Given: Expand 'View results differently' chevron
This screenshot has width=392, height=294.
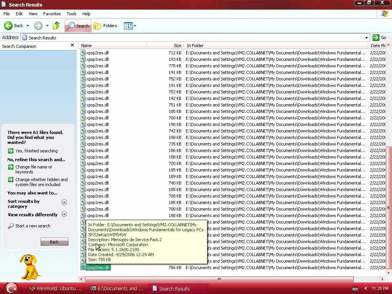Looking at the screenshot, I should coord(64,214).
